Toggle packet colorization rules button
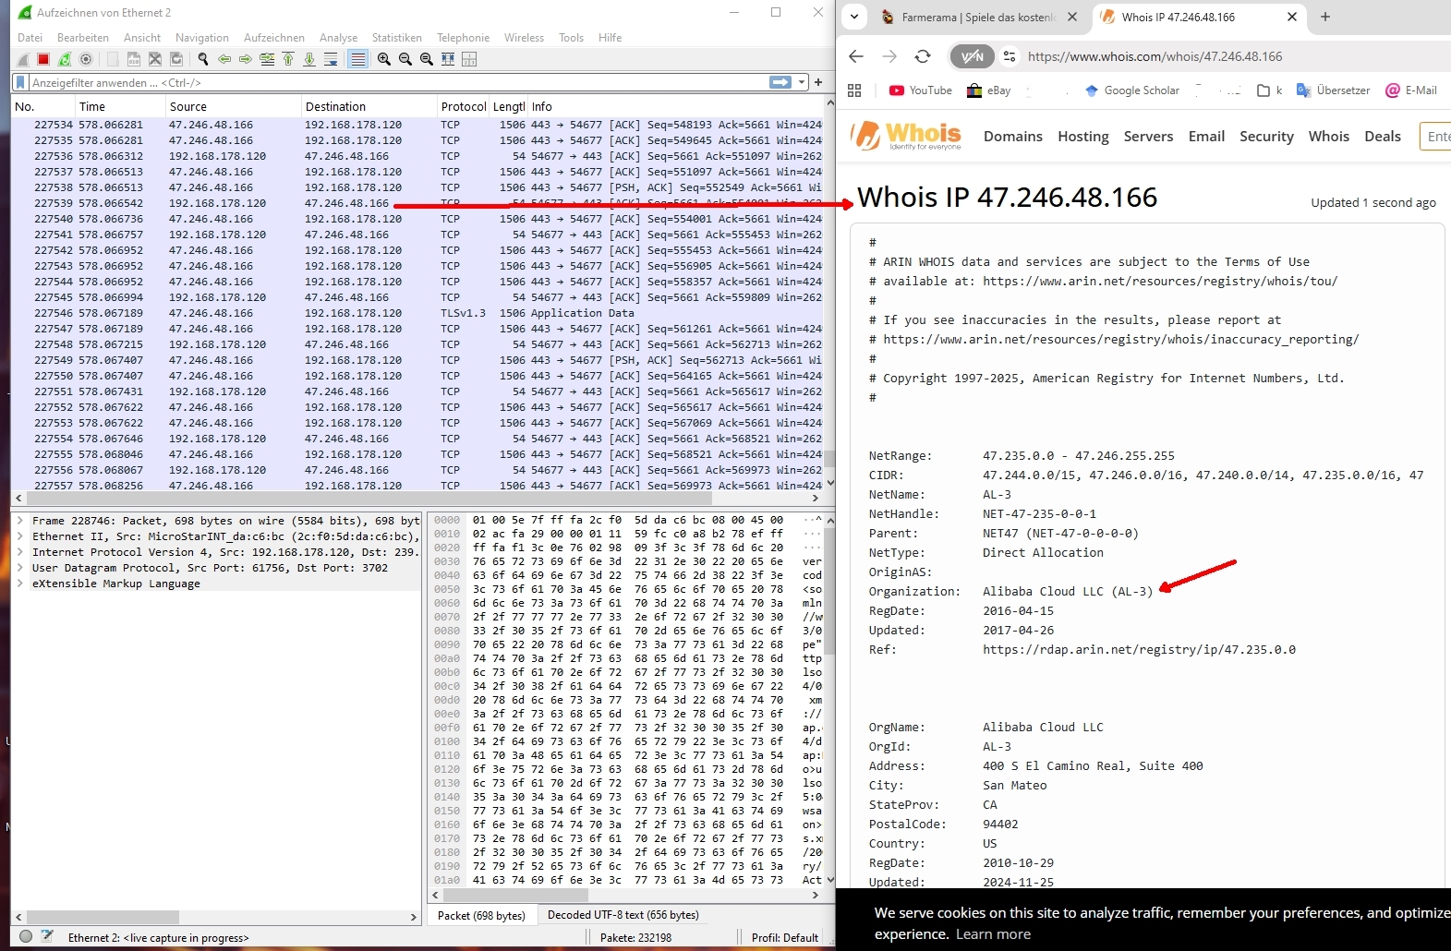The height and width of the screenshot is (951, 1451). point(358,59)
